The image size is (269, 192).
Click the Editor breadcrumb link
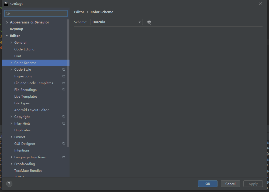coord(79,12)
